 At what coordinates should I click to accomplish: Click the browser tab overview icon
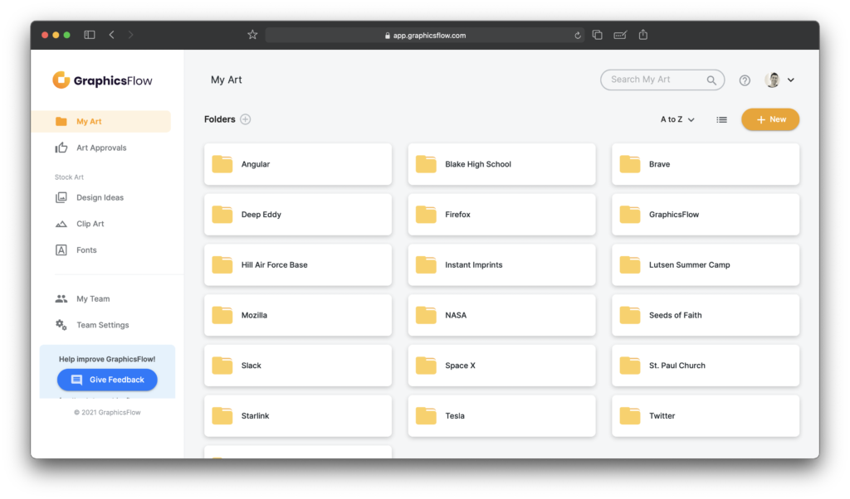click(x=598, y=35)
